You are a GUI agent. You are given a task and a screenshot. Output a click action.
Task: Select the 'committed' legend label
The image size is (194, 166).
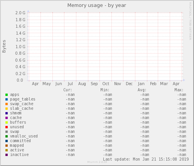(20, 141)
